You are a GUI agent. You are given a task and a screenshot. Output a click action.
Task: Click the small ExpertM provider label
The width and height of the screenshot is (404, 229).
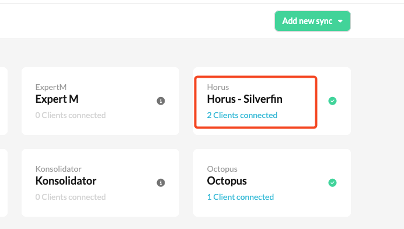[x=51, y=87]
